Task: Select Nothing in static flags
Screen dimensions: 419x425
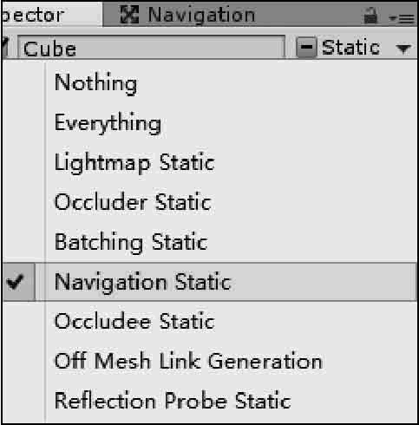Action: pyautogui.click(x=210, y=83)
